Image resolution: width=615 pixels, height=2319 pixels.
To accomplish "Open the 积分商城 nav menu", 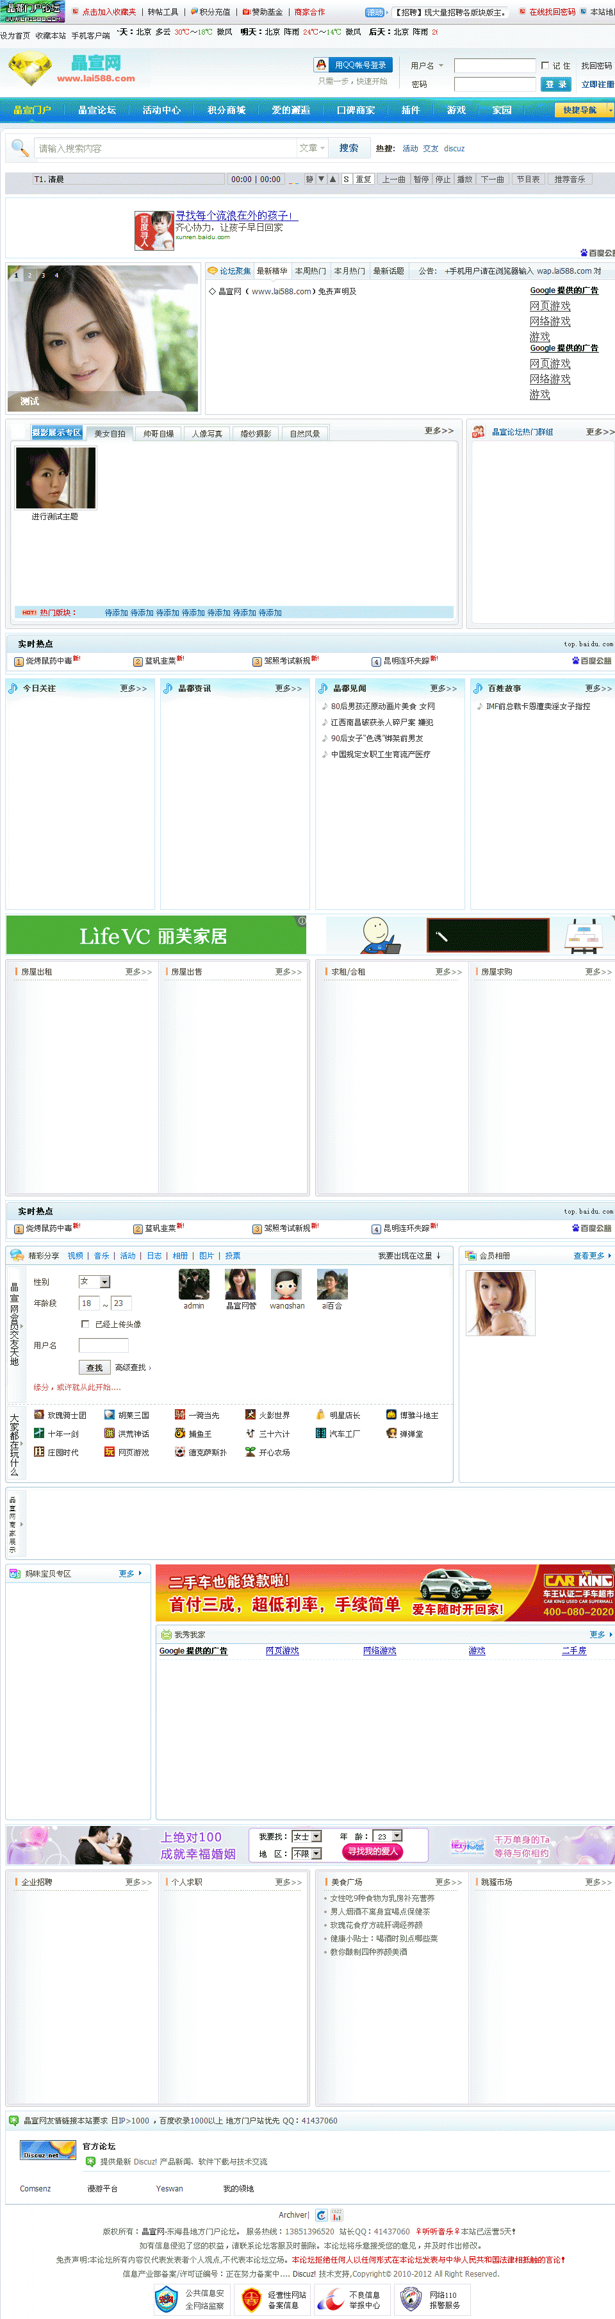I will [227, 110].
